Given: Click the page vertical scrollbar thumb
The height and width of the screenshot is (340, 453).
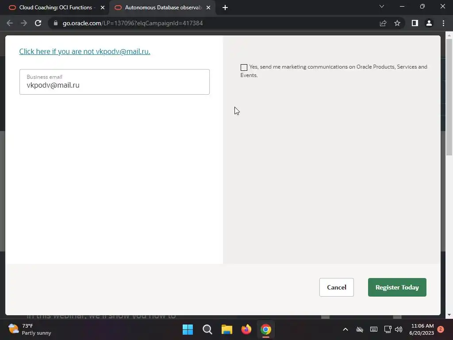Looking at the screenshot, I should pyautogui.click(x=449, y=97).
